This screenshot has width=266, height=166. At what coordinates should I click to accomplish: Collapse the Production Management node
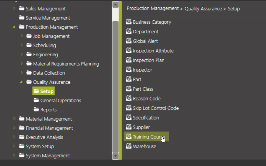[x=14, y=27]
